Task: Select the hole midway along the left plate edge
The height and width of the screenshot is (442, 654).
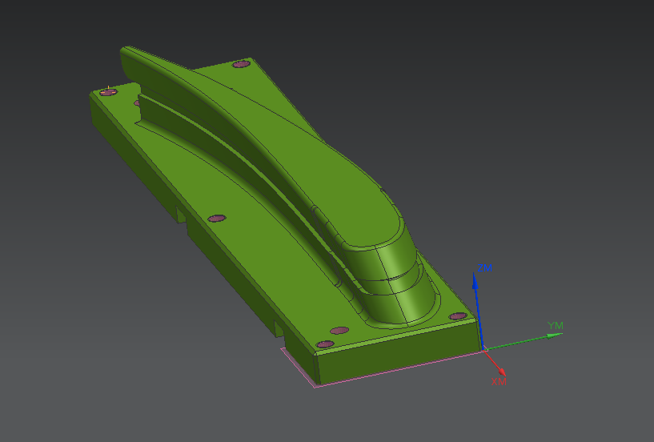Action: tap(216, 218)
